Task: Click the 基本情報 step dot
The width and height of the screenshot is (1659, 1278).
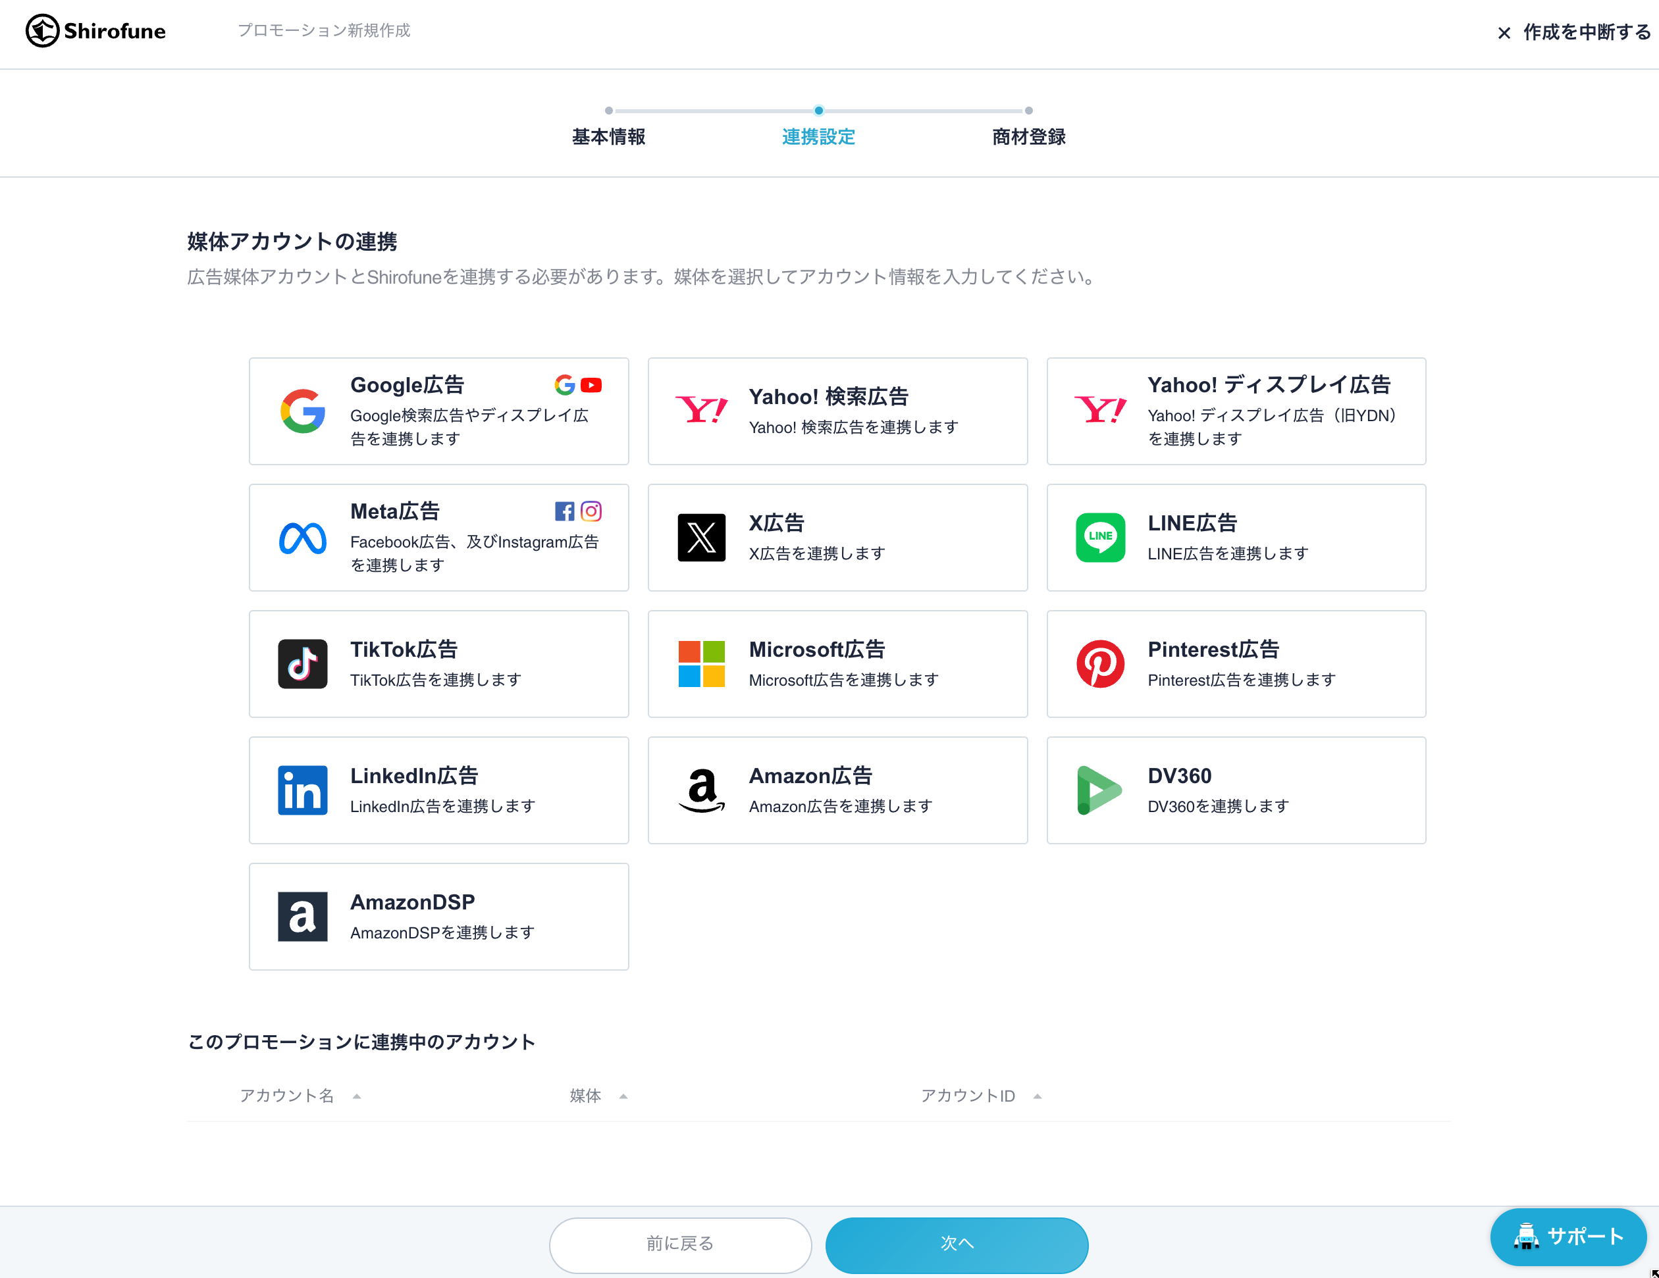Action: coord(608,111)
